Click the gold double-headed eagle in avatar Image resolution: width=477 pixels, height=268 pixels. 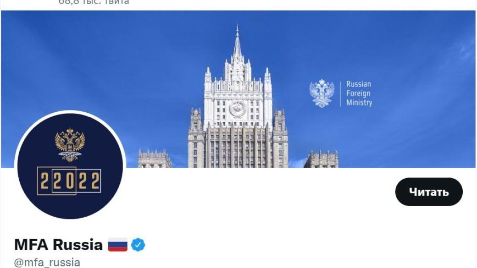70,145
